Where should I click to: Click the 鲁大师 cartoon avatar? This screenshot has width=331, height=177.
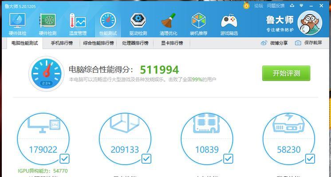[x=310, y=23]
